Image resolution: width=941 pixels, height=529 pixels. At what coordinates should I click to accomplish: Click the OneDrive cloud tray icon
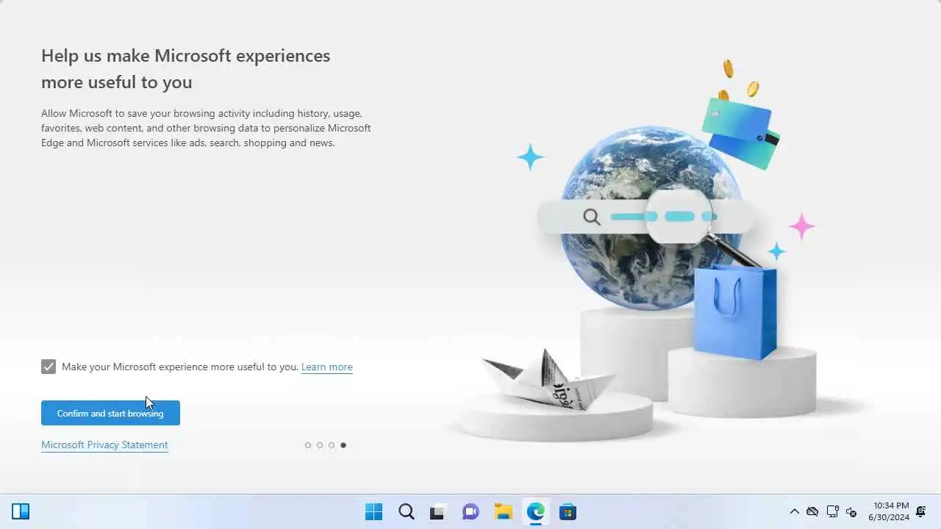pos(812,511)
